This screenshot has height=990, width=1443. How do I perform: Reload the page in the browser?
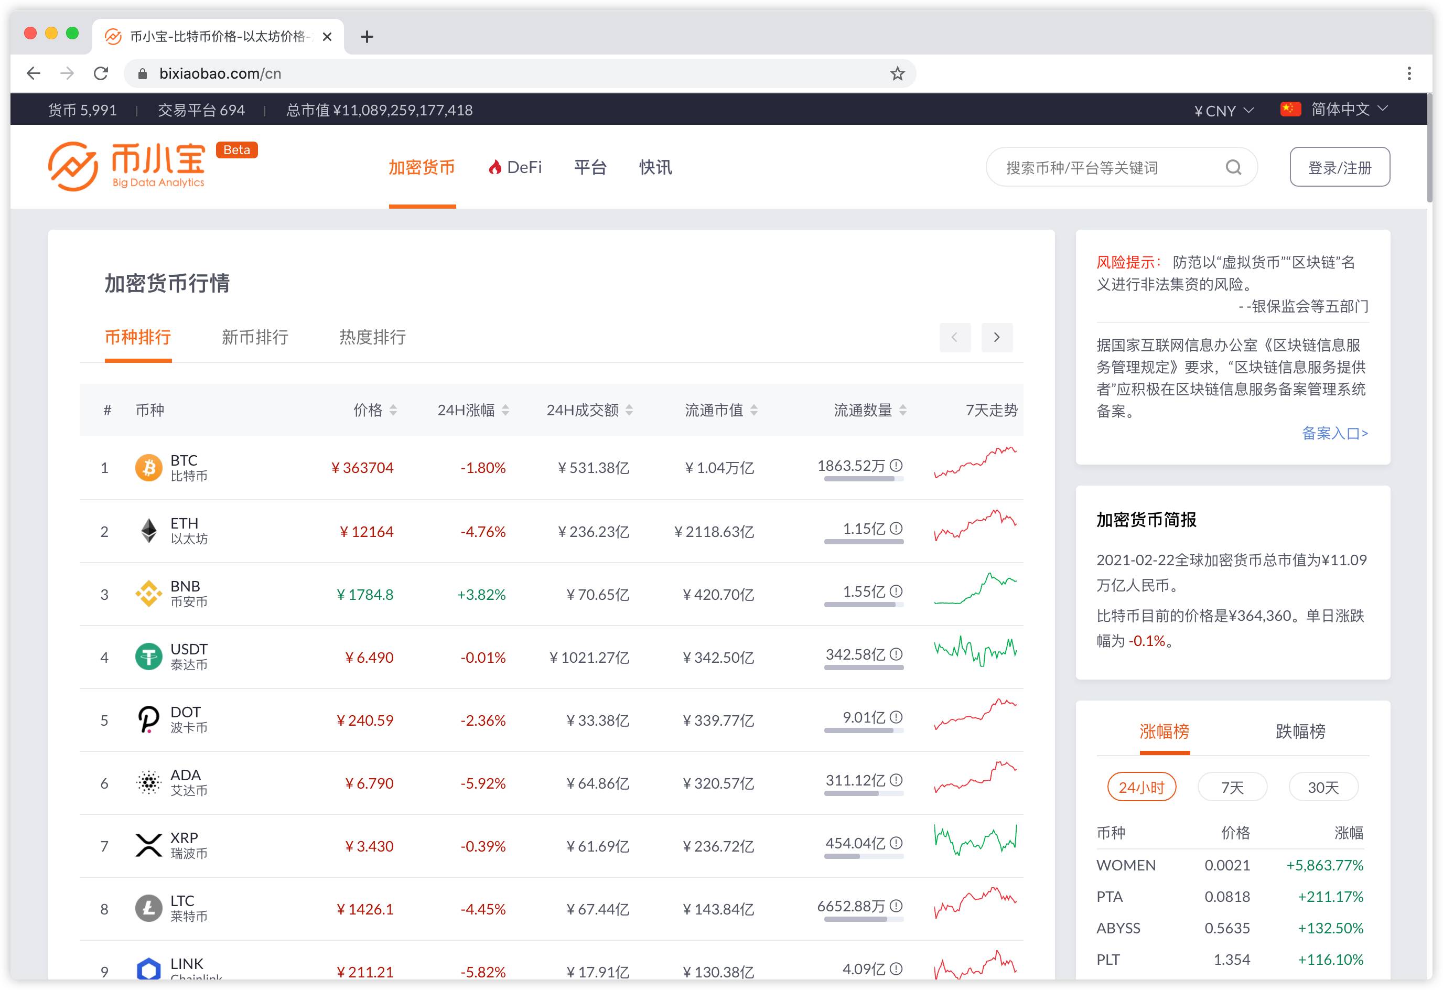(x=101, y=73)
